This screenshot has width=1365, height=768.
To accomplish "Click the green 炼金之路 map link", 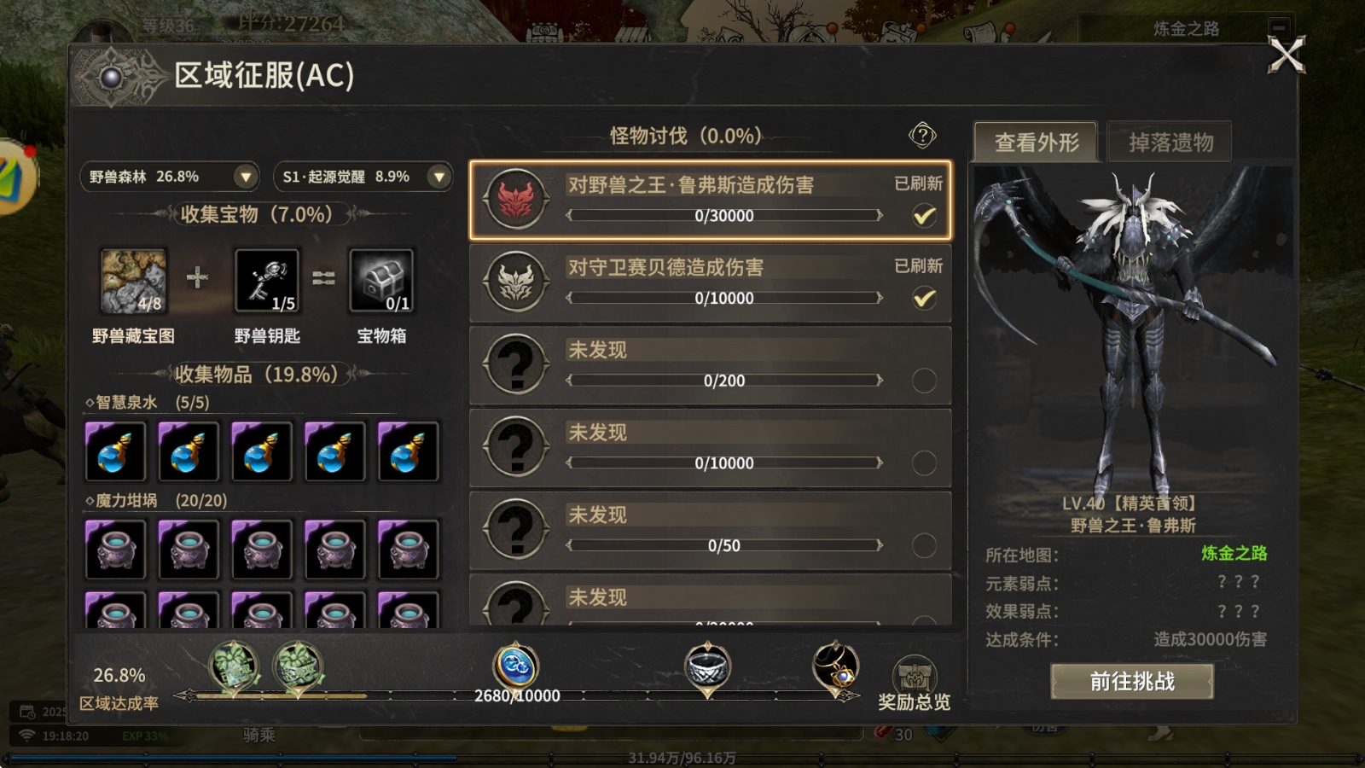I will (1234, 553).
